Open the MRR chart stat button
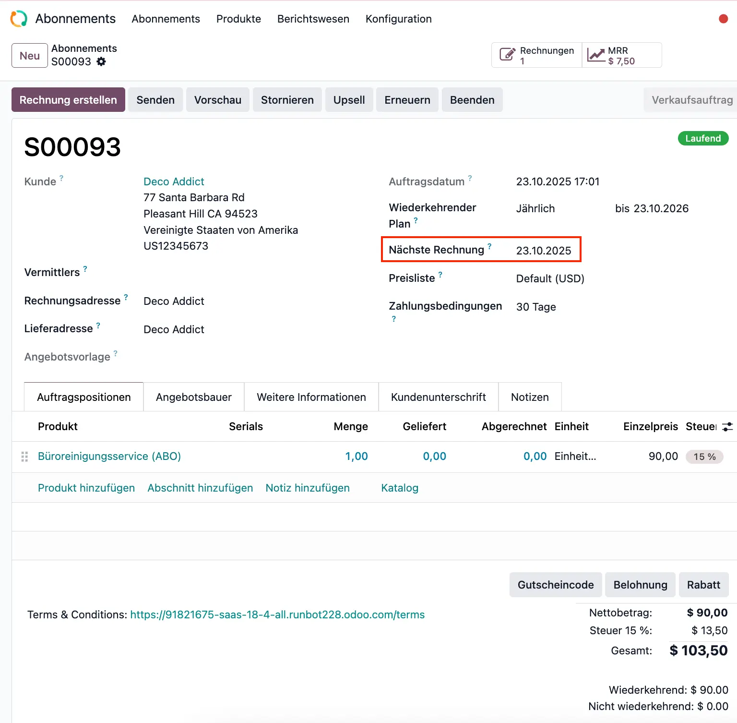The height and width of the screenshot is (723, 737). click(621, 55)
